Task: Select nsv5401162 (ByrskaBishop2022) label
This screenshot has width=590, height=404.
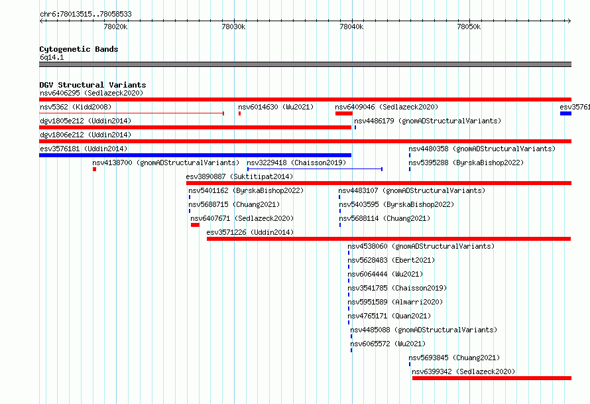Action: click(246, 190)
